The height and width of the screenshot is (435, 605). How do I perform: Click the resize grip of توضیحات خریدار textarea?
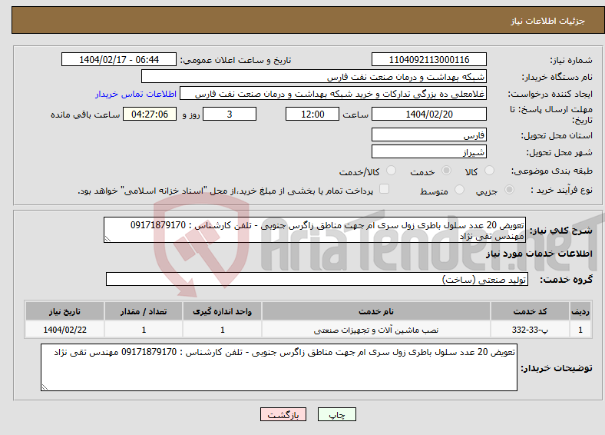pos(45,387)
